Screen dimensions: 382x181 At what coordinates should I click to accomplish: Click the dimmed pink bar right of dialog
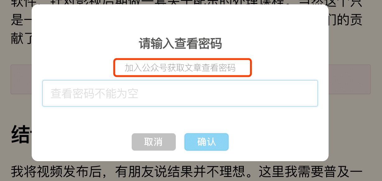click(350, 79)
